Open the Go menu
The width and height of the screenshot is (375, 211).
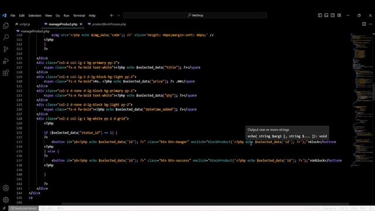[x=57, y=16]
